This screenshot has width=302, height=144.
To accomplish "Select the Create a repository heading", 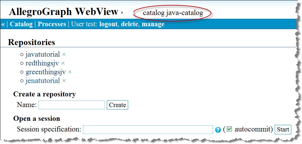I will (44, 94).
